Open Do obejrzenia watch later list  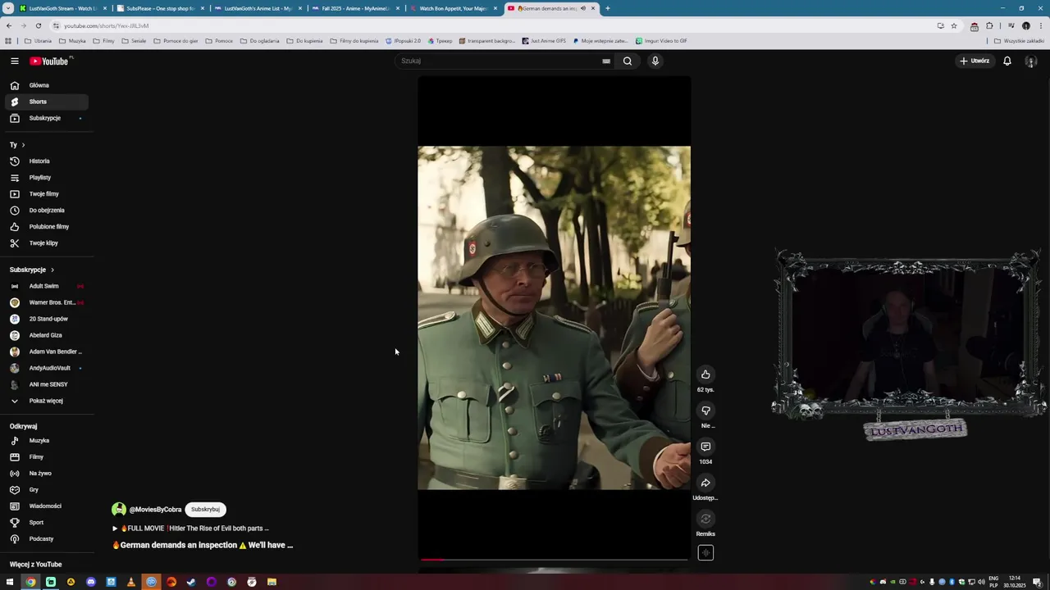click(x=47, y=211)
